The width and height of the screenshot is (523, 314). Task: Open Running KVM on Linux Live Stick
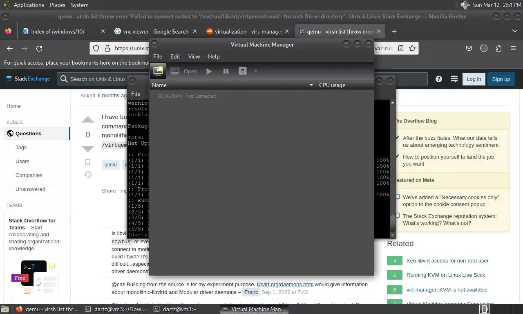[446, 275]
